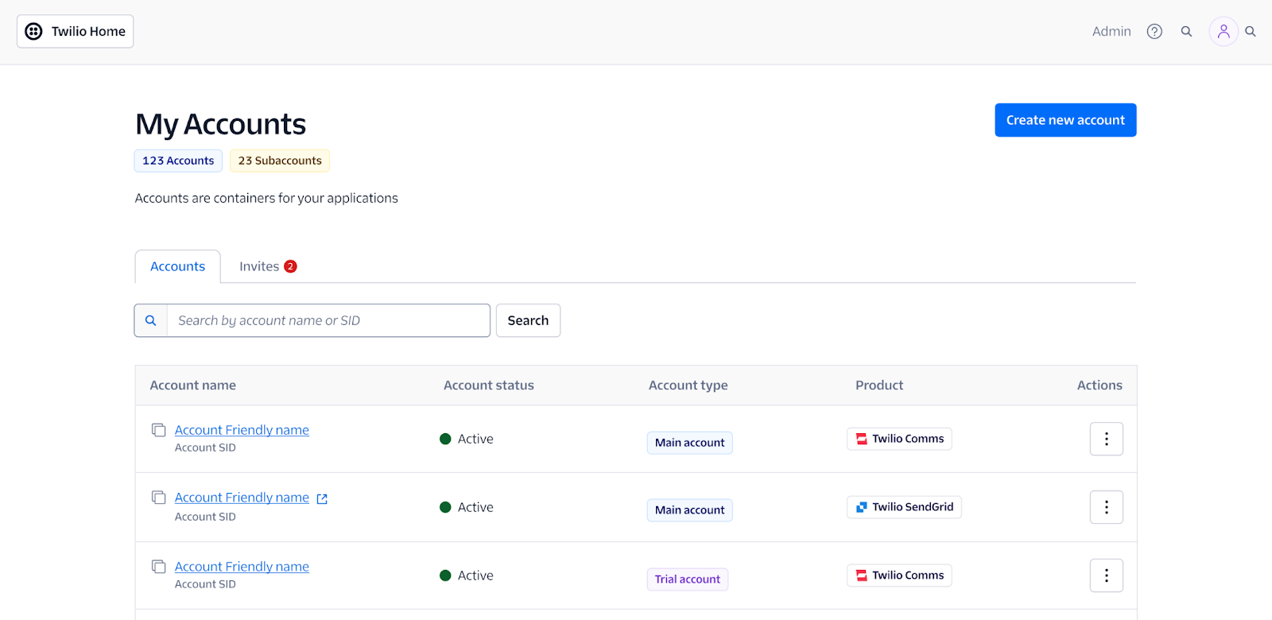Open actions menu for SendGrid account row

click(x=1107, y=507)
